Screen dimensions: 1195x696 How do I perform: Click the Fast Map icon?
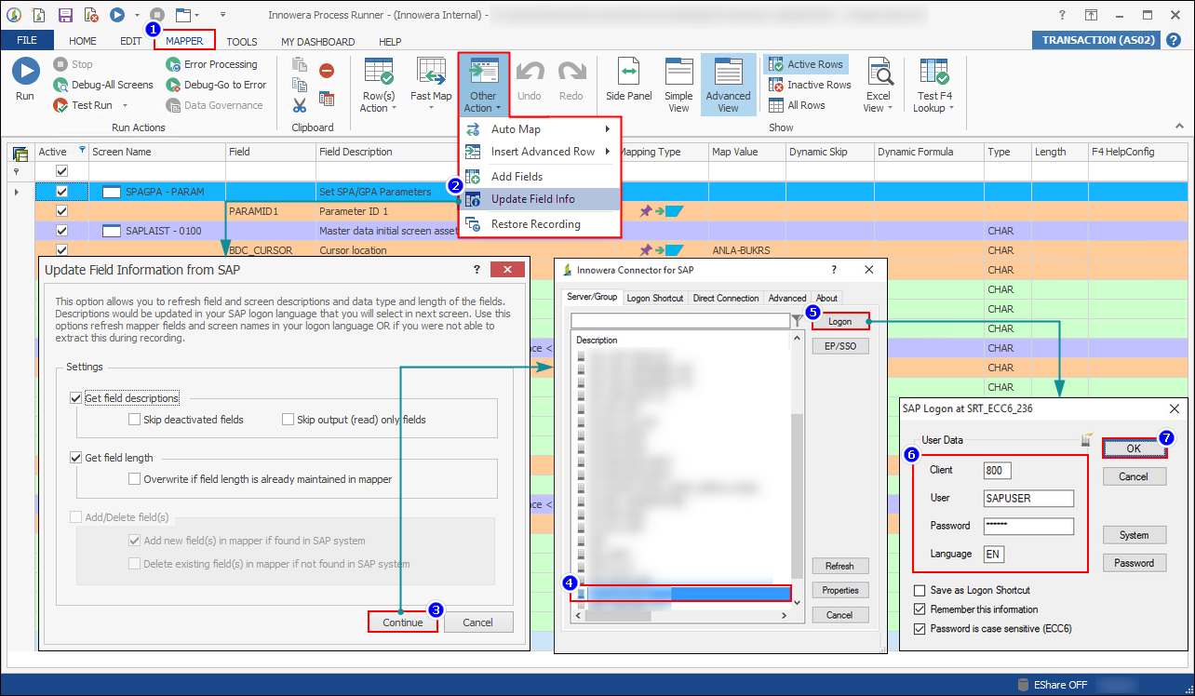click(x=430, y=84)
